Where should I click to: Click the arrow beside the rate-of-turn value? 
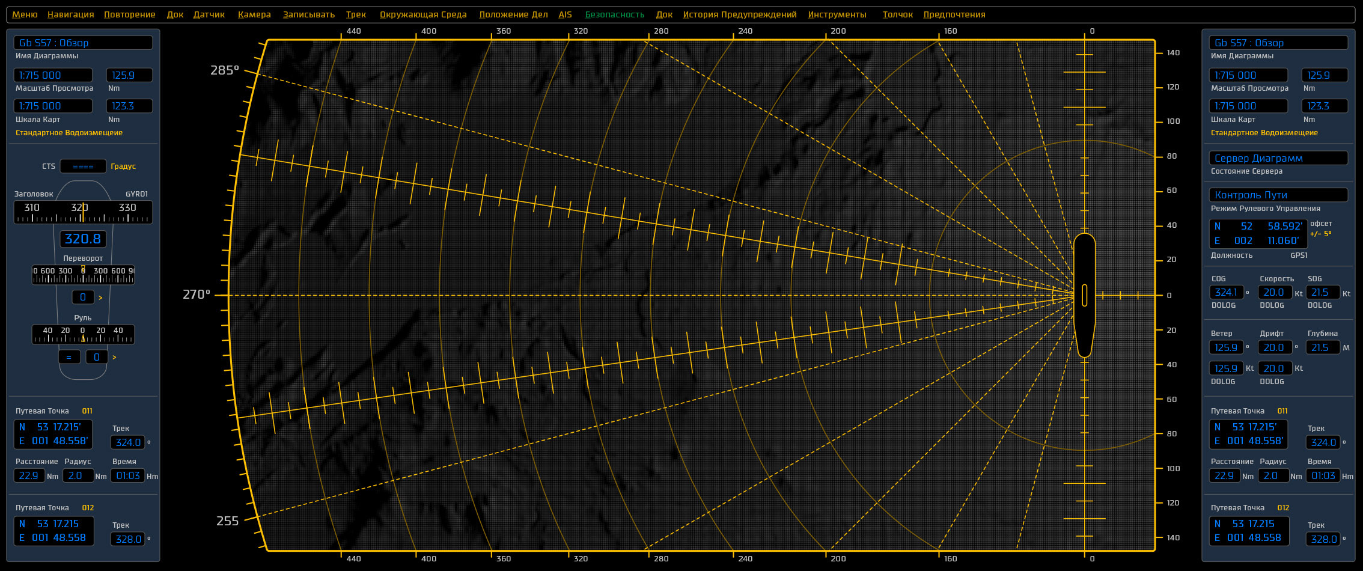[100, 298]
